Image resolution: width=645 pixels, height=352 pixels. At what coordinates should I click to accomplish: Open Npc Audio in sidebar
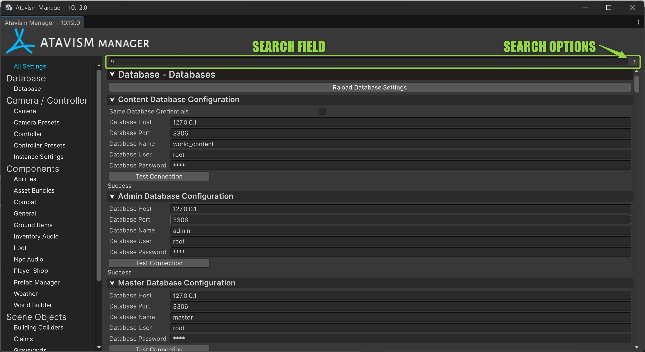(x=29, y=259)
